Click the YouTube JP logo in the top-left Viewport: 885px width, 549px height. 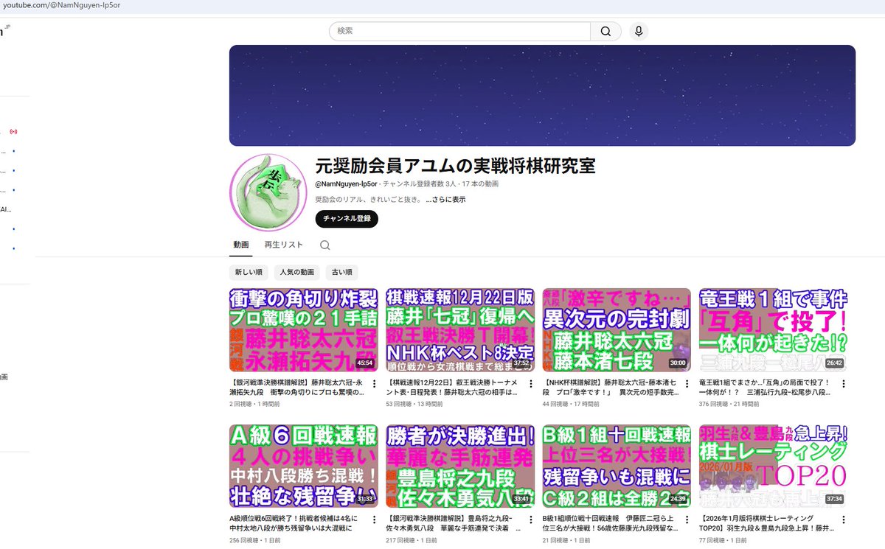tap(4, 33)
